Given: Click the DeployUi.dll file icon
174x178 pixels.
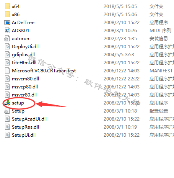Looking at the screenshot, I should (x=7, y=47).
